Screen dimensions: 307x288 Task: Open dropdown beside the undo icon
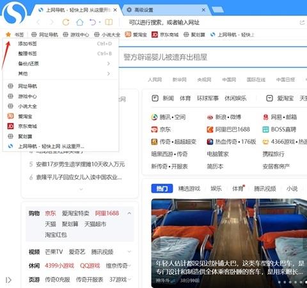point(100,22)
